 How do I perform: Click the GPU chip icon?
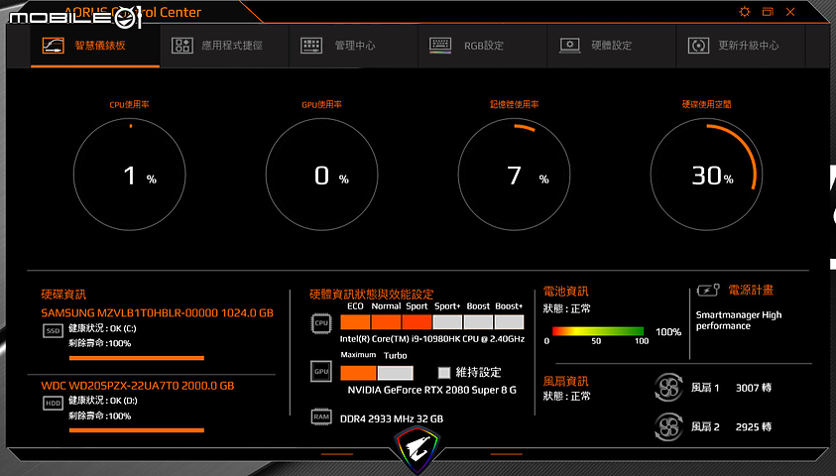click(x=321, y=372)
